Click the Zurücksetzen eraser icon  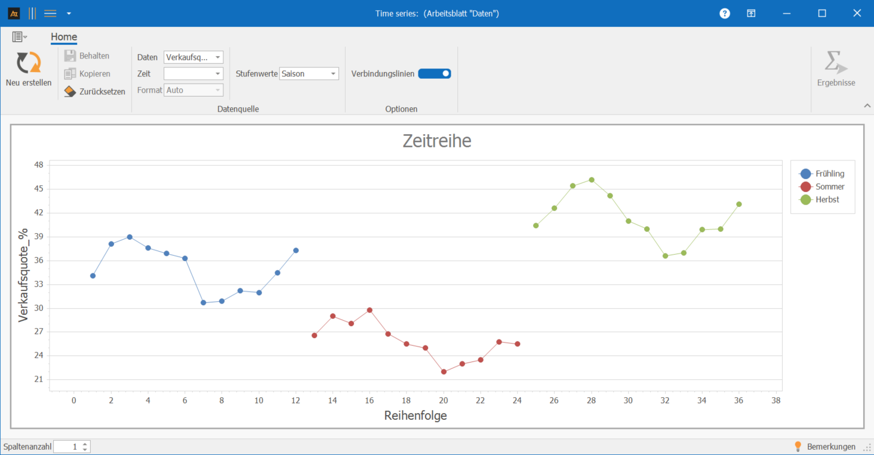pyautogui.click(x=70, y=92)
